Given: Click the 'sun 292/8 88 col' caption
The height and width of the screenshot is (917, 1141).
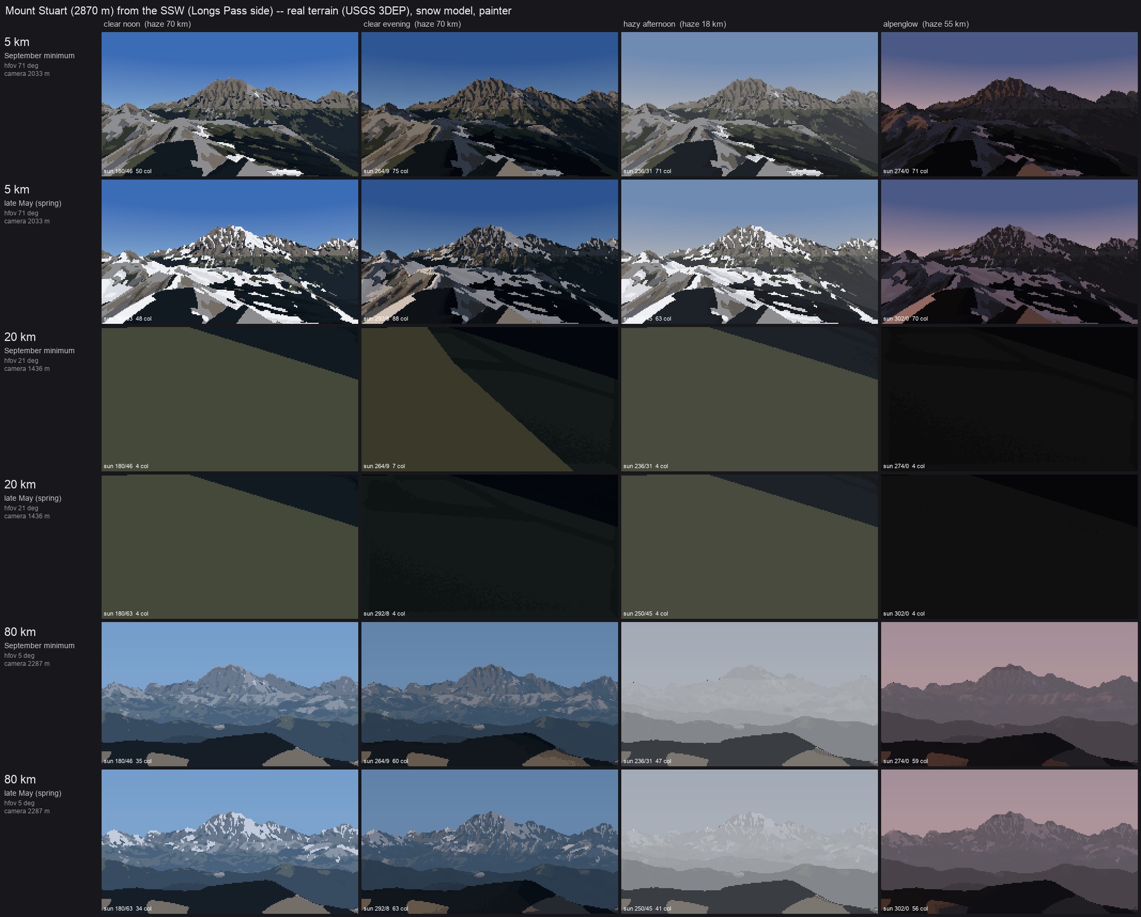Looking at the screenshot, I should point(386,319).
